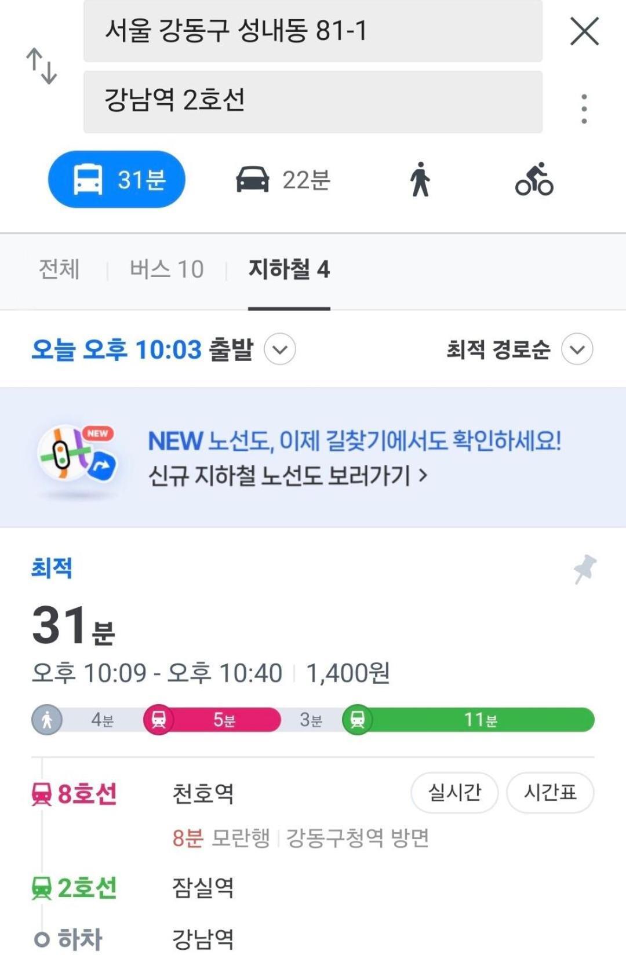Expand the departure time dropdown chevron
Screen dimensions: 626x955
coord(280,349)
